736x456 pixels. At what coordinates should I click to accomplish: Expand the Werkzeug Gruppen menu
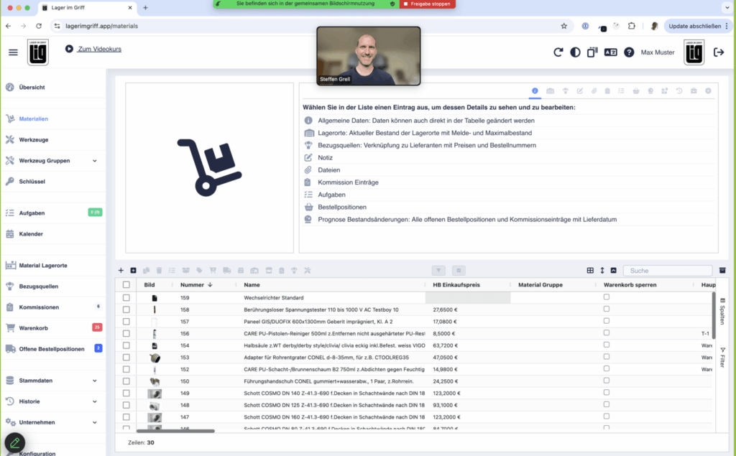[95, 161]
